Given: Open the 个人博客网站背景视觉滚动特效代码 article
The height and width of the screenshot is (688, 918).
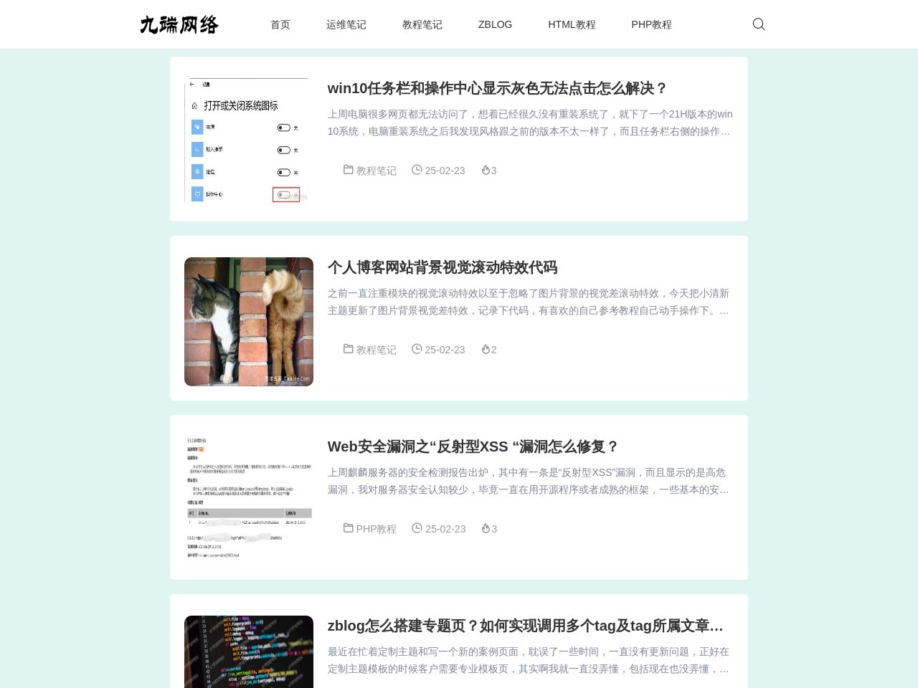Looking at the screenshot, I should tap(443, 267).
